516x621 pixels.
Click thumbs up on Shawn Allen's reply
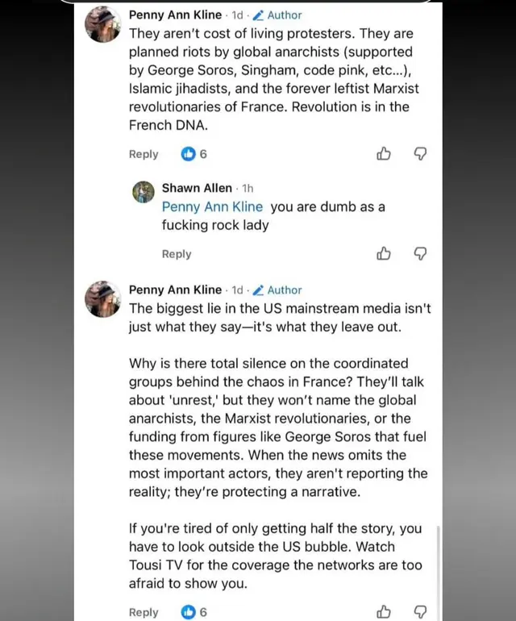383,253
